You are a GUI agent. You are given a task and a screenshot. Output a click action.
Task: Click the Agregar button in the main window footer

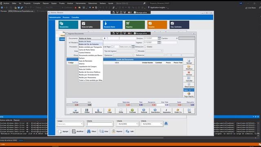click(x=64, y=131)
